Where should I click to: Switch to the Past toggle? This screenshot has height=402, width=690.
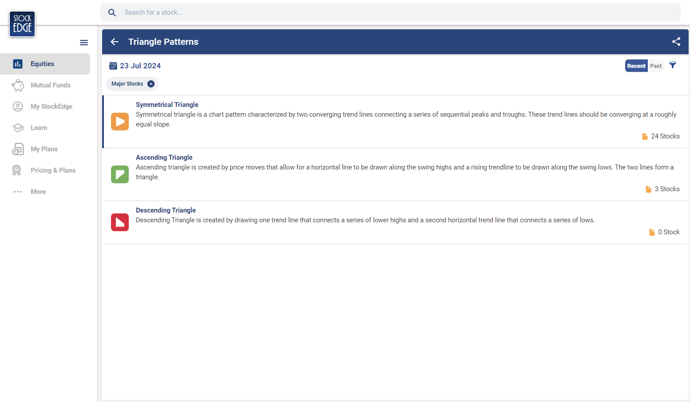click(x=655, y=66)
